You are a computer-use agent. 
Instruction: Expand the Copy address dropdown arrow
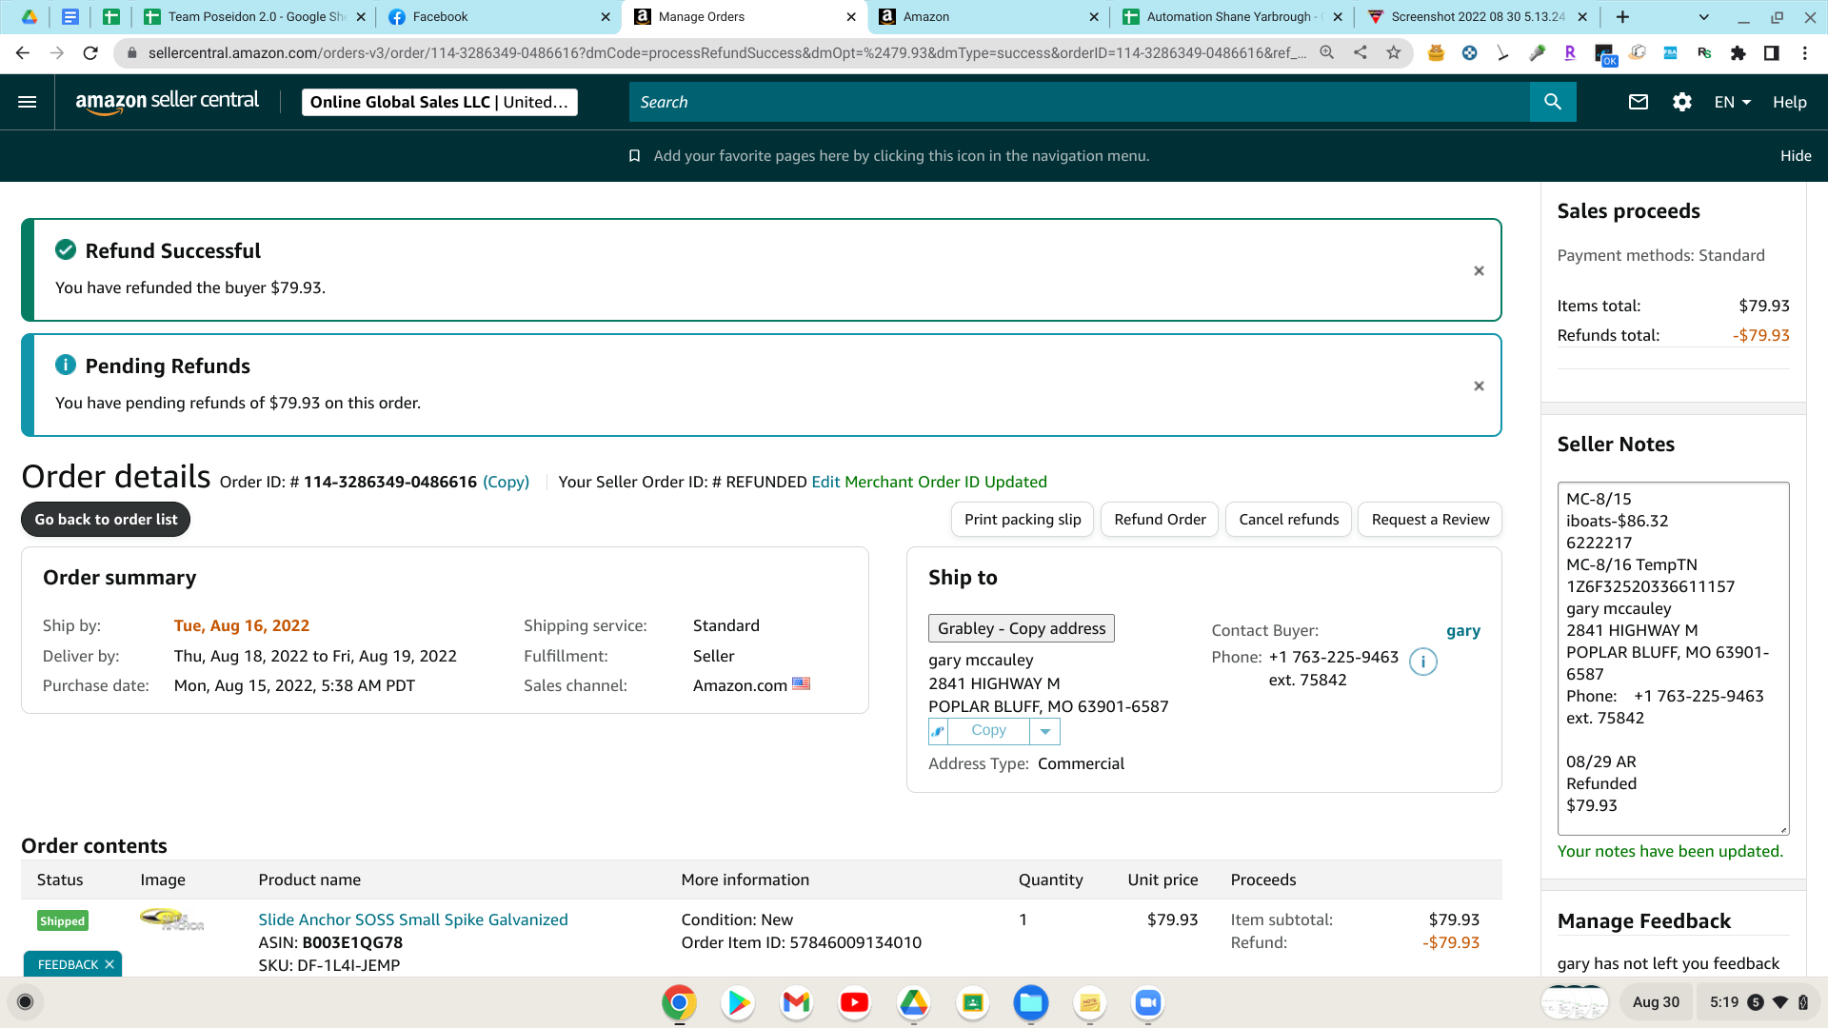tap(1044, 731)
